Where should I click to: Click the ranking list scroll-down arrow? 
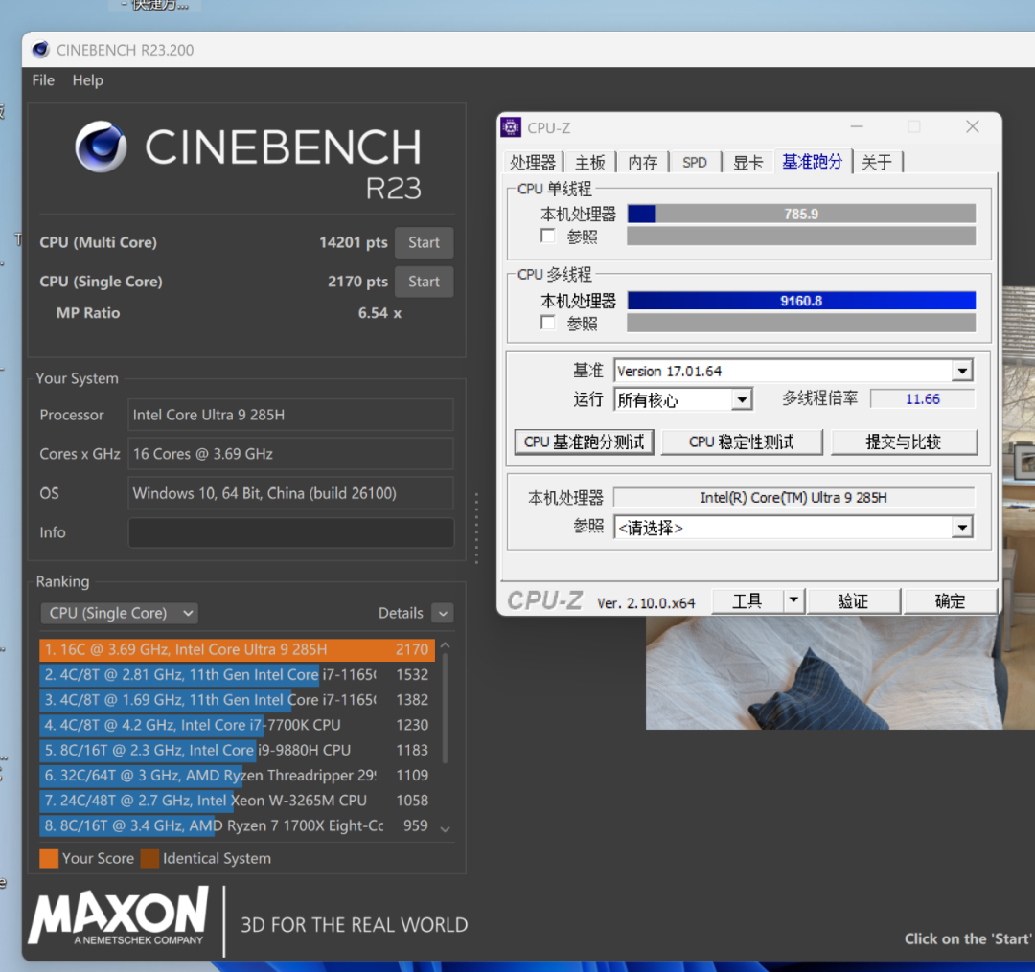pos(445,829)
